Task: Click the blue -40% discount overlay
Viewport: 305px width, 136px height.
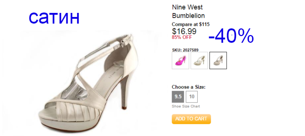Action: 231,36
